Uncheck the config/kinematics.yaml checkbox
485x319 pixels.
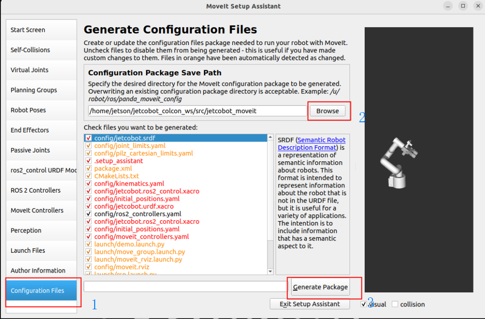[x=89, y=184]
